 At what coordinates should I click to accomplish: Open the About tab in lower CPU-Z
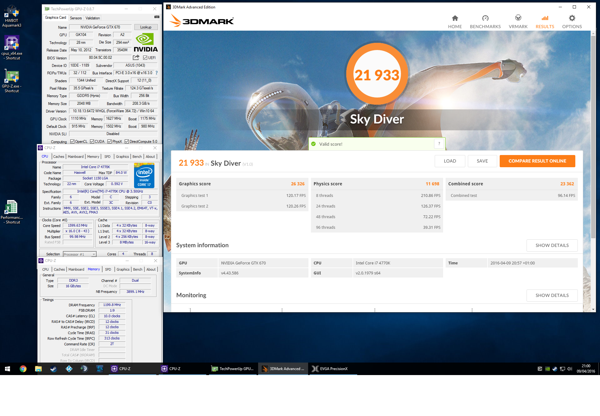point(151,269)
